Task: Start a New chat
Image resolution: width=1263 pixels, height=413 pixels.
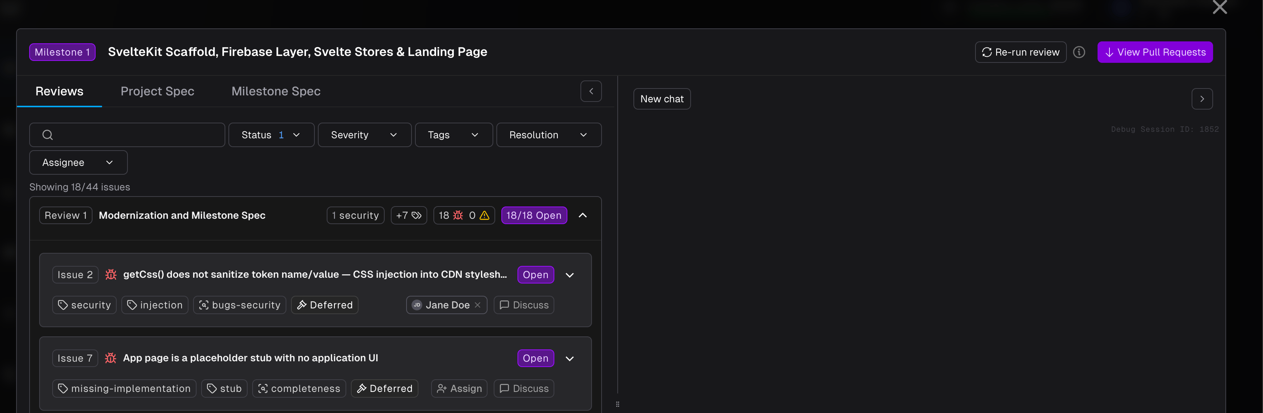Action: point(661,99)
